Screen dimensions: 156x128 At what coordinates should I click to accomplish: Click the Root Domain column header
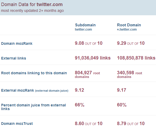[x=129, y=25]
